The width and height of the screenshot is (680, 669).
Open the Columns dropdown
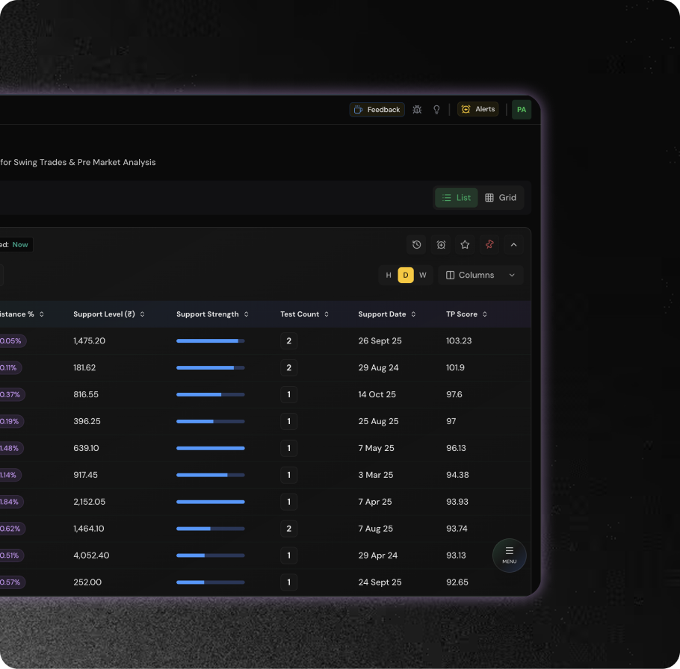480,276
